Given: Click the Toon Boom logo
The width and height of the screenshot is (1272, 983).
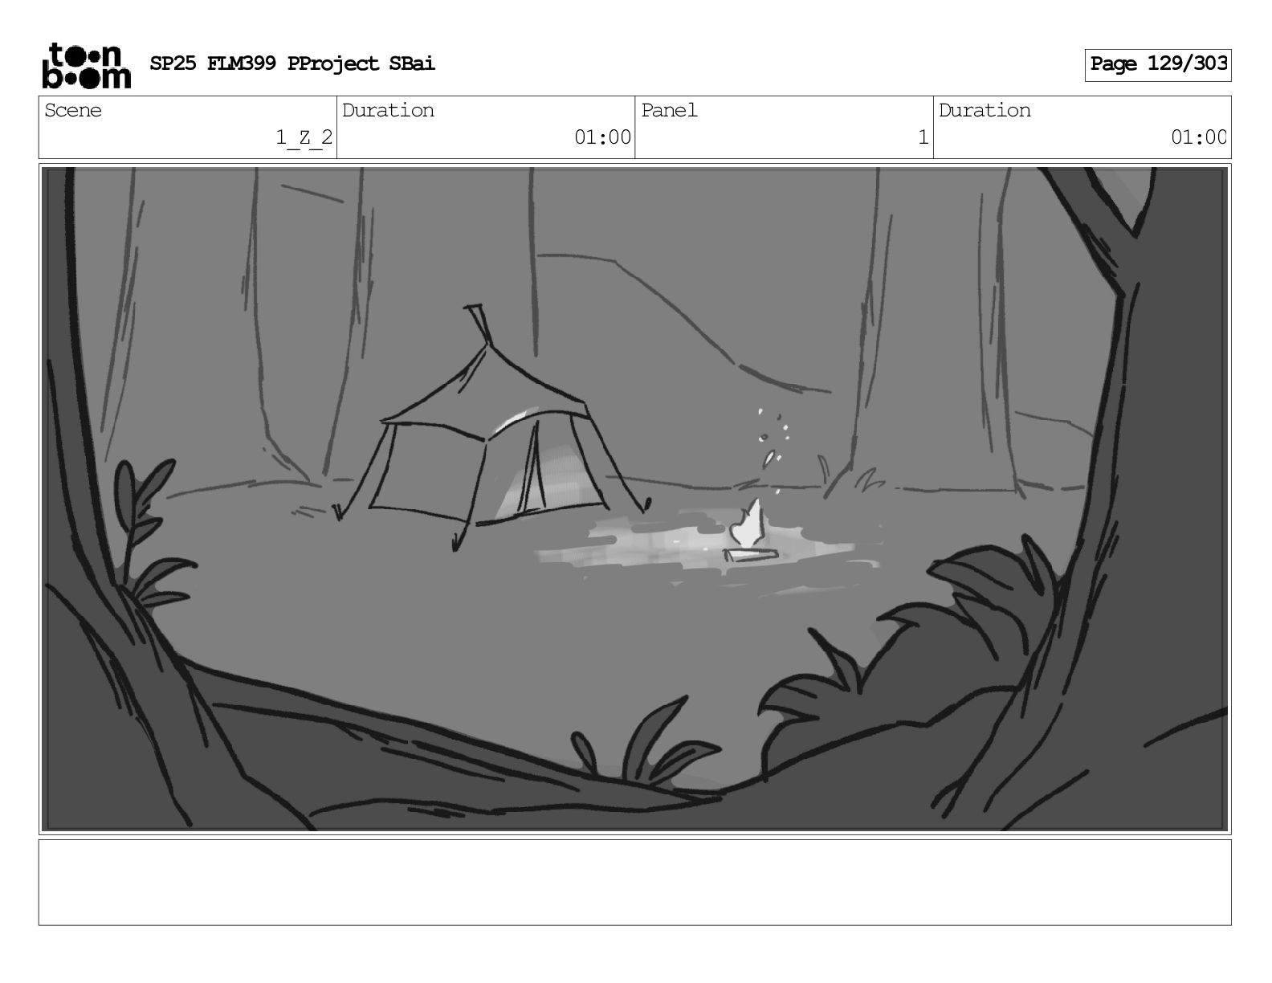Looking at the screenshot, I should [86, 65].
